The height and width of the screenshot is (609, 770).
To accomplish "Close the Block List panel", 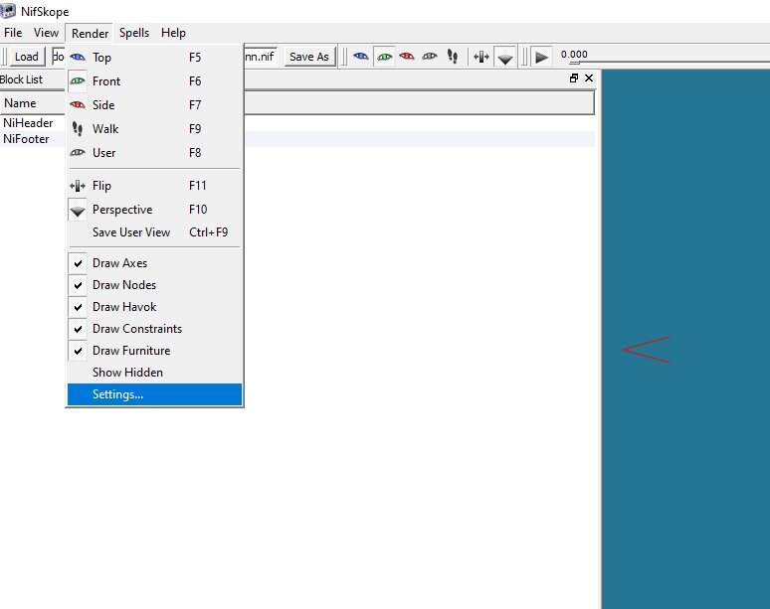I will point(589,77).
